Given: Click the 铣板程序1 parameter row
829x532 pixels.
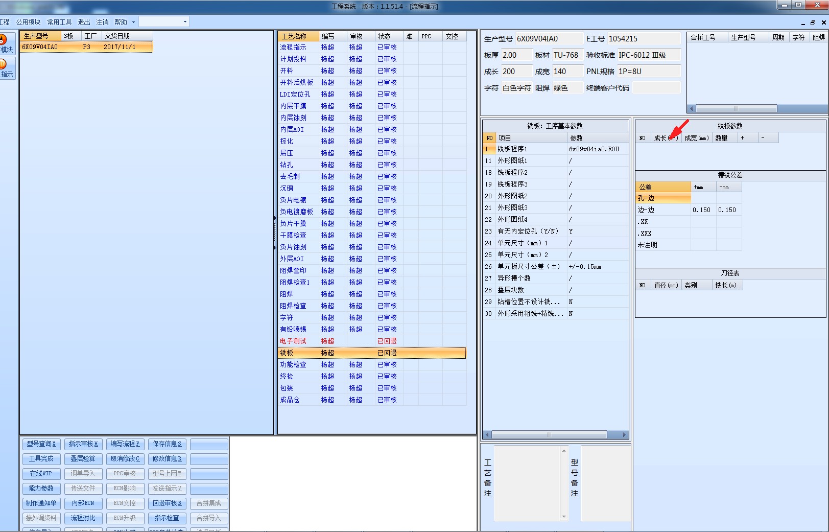Looking at the screenshot, I should point(556,149).
